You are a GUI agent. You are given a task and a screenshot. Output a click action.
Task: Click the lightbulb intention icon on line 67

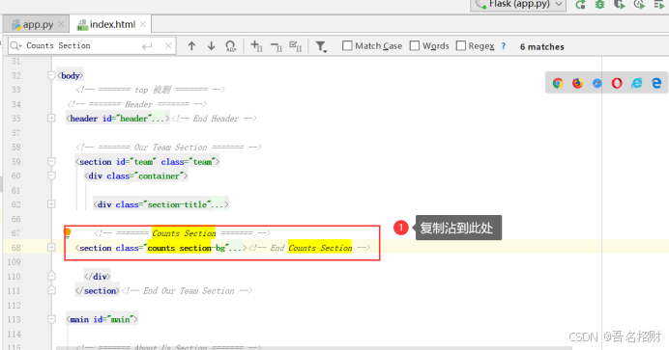(x=68, y=232)
